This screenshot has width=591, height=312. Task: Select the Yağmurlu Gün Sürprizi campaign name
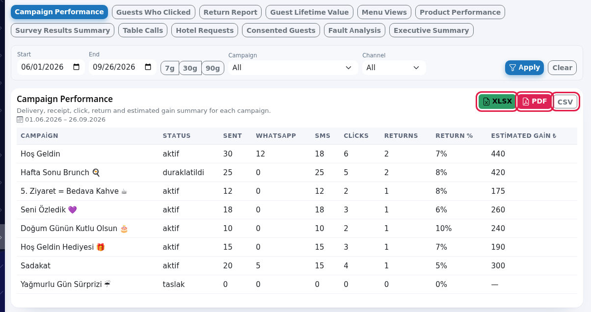coord(65,285)
